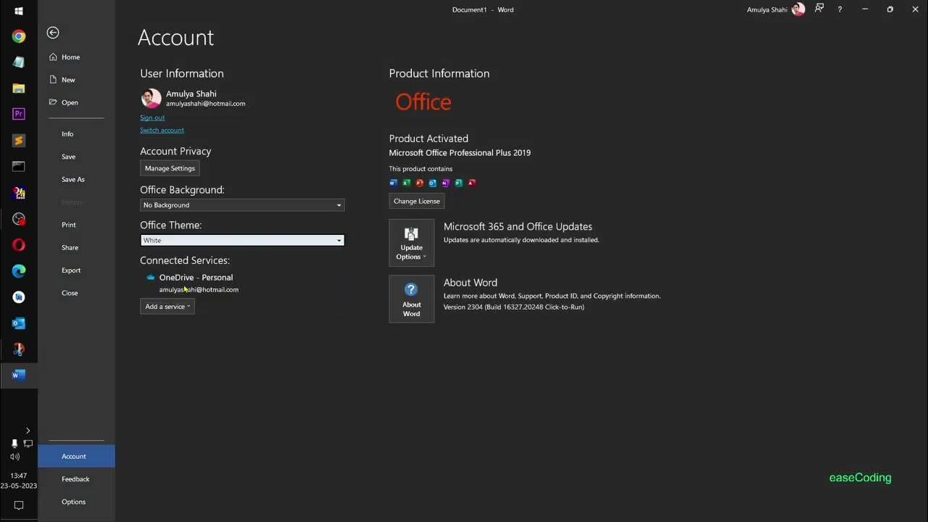
Task: Open Sublime Text from the taskbar
Action: point(19,140)
